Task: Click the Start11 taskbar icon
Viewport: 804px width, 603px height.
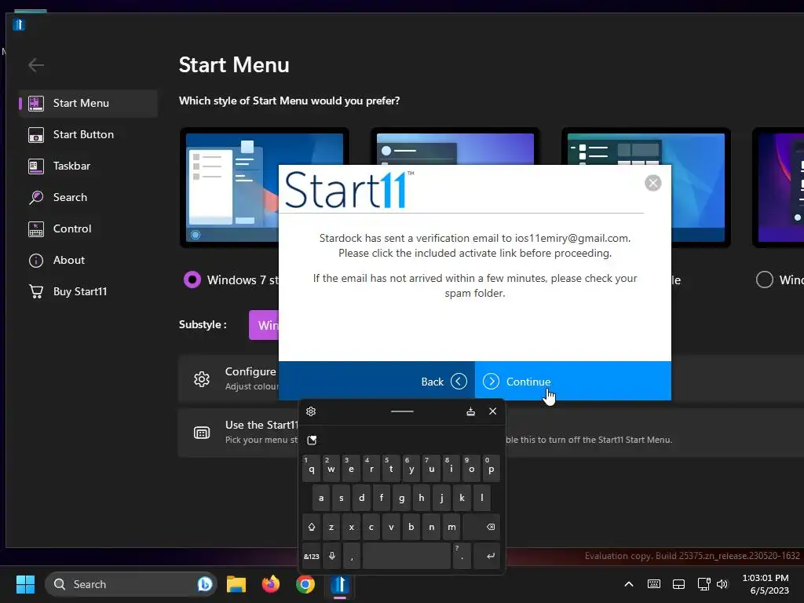Action: coord(339,584)
